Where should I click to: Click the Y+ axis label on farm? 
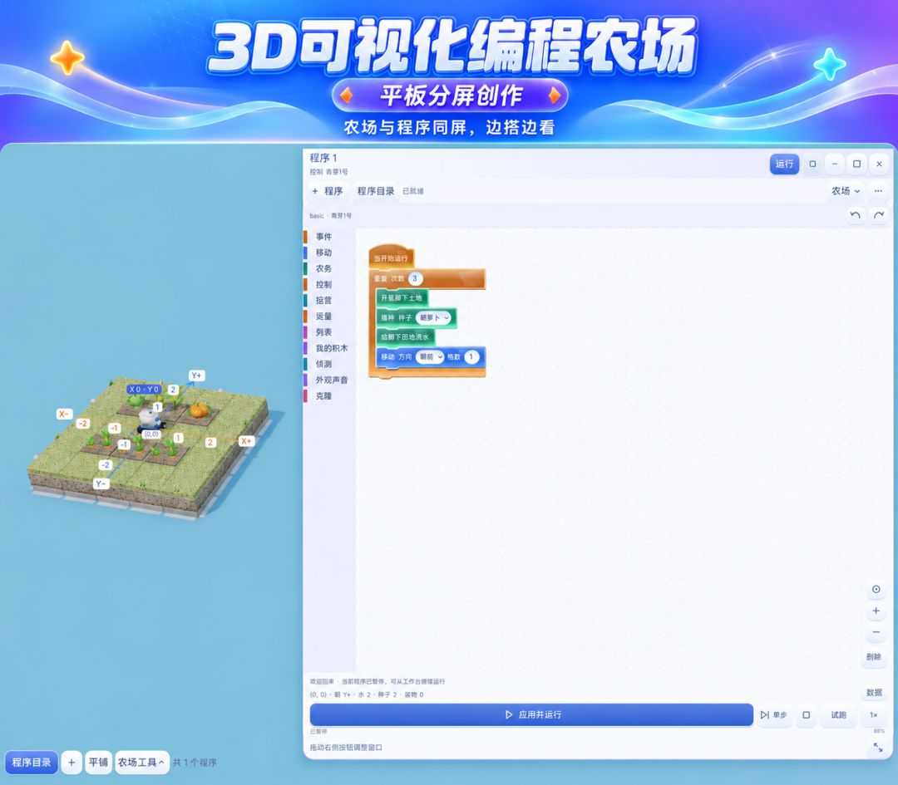pyautogui.click(x=197, y=376)
